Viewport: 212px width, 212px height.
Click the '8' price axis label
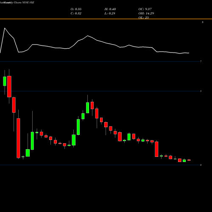[x=203, y=22]
